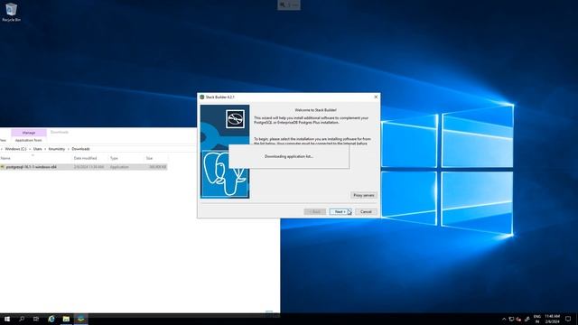Sort files by Date modified column
This screenshot has width=578, height=325.
(90, 158)
